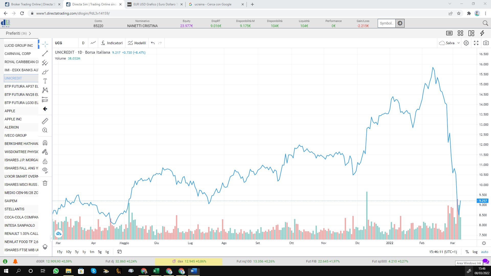Select the crosshair cursor tool
Image resolution: width=491 pixels, height=276 pixels.
point(45,44)
